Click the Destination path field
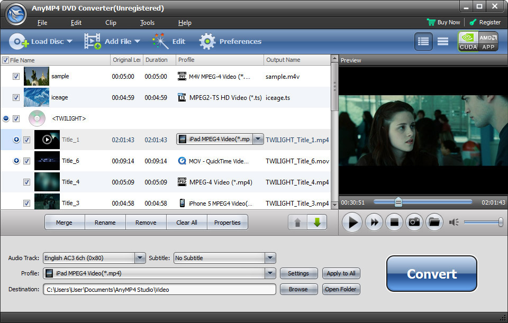Screen dimensions: 508x323 [159, 289]
